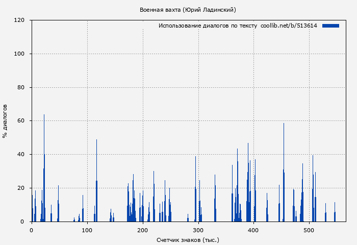357x245 pixels.
Task: Click the y-axis tick label 60
Action: tap(21, 121)
